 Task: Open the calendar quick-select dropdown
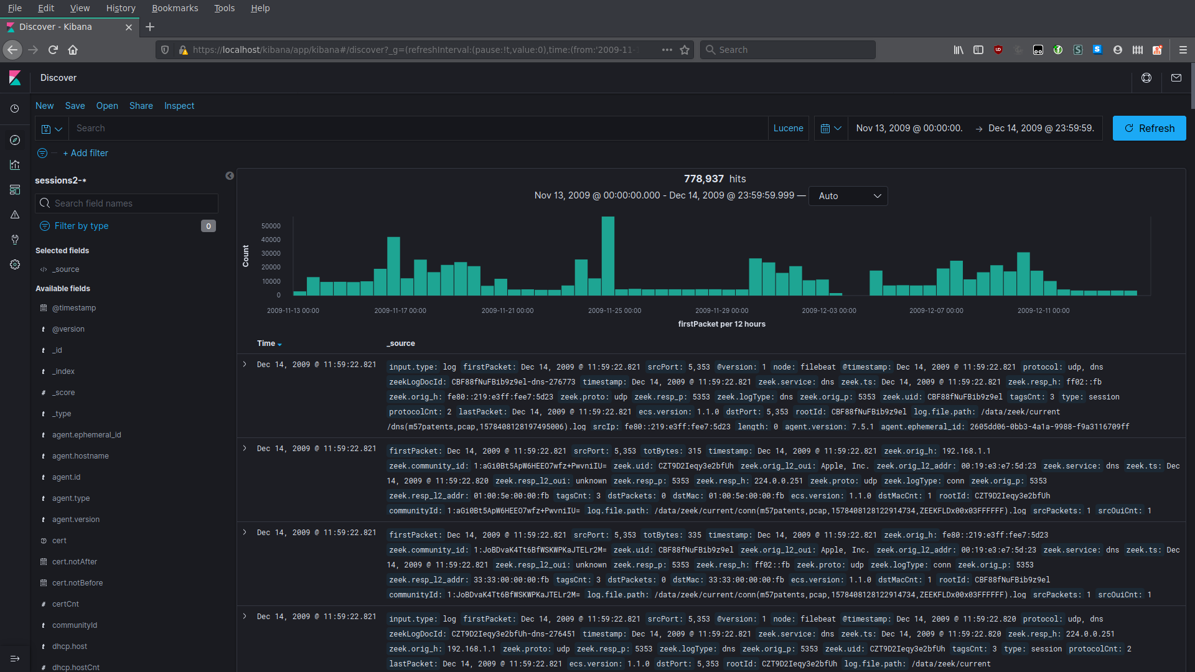(x=830, y=128)
